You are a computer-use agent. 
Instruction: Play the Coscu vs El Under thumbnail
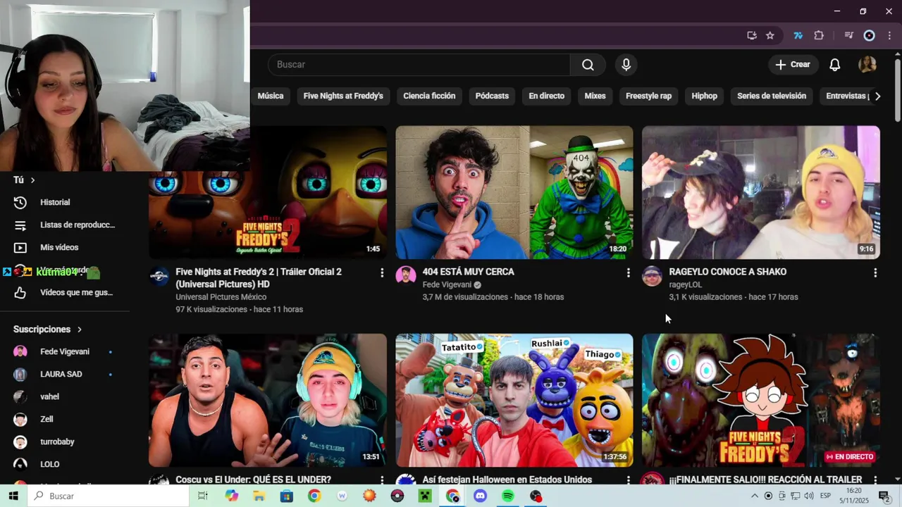tap(268, 400)
